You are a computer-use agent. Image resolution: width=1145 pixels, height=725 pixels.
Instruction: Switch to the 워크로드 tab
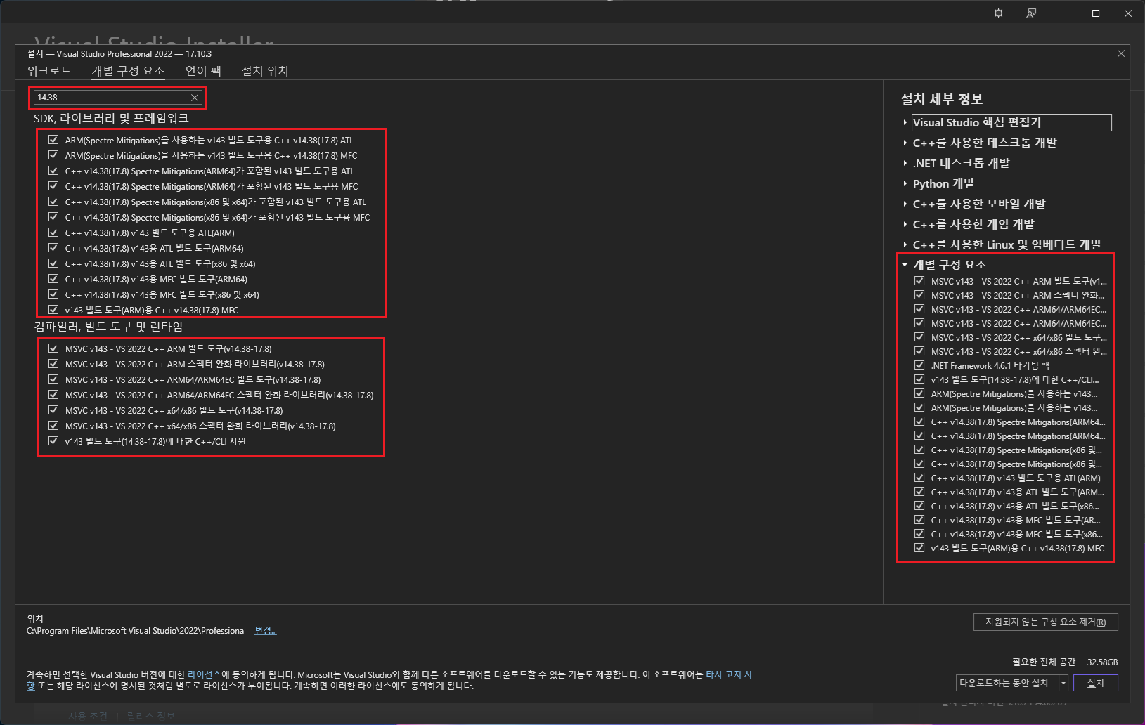tap(49, 71)
